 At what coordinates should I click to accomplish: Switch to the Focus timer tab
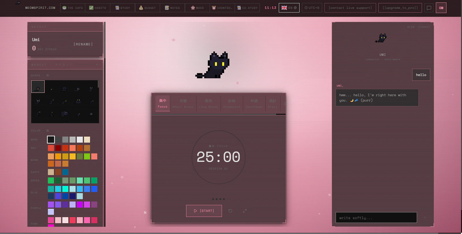[163, 103]
